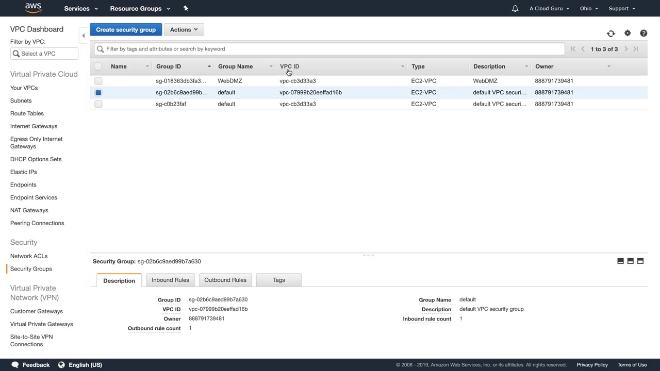Open the Owner column filter arrow
The width and height of the screenshot is (660, 371).
point(608,66)
